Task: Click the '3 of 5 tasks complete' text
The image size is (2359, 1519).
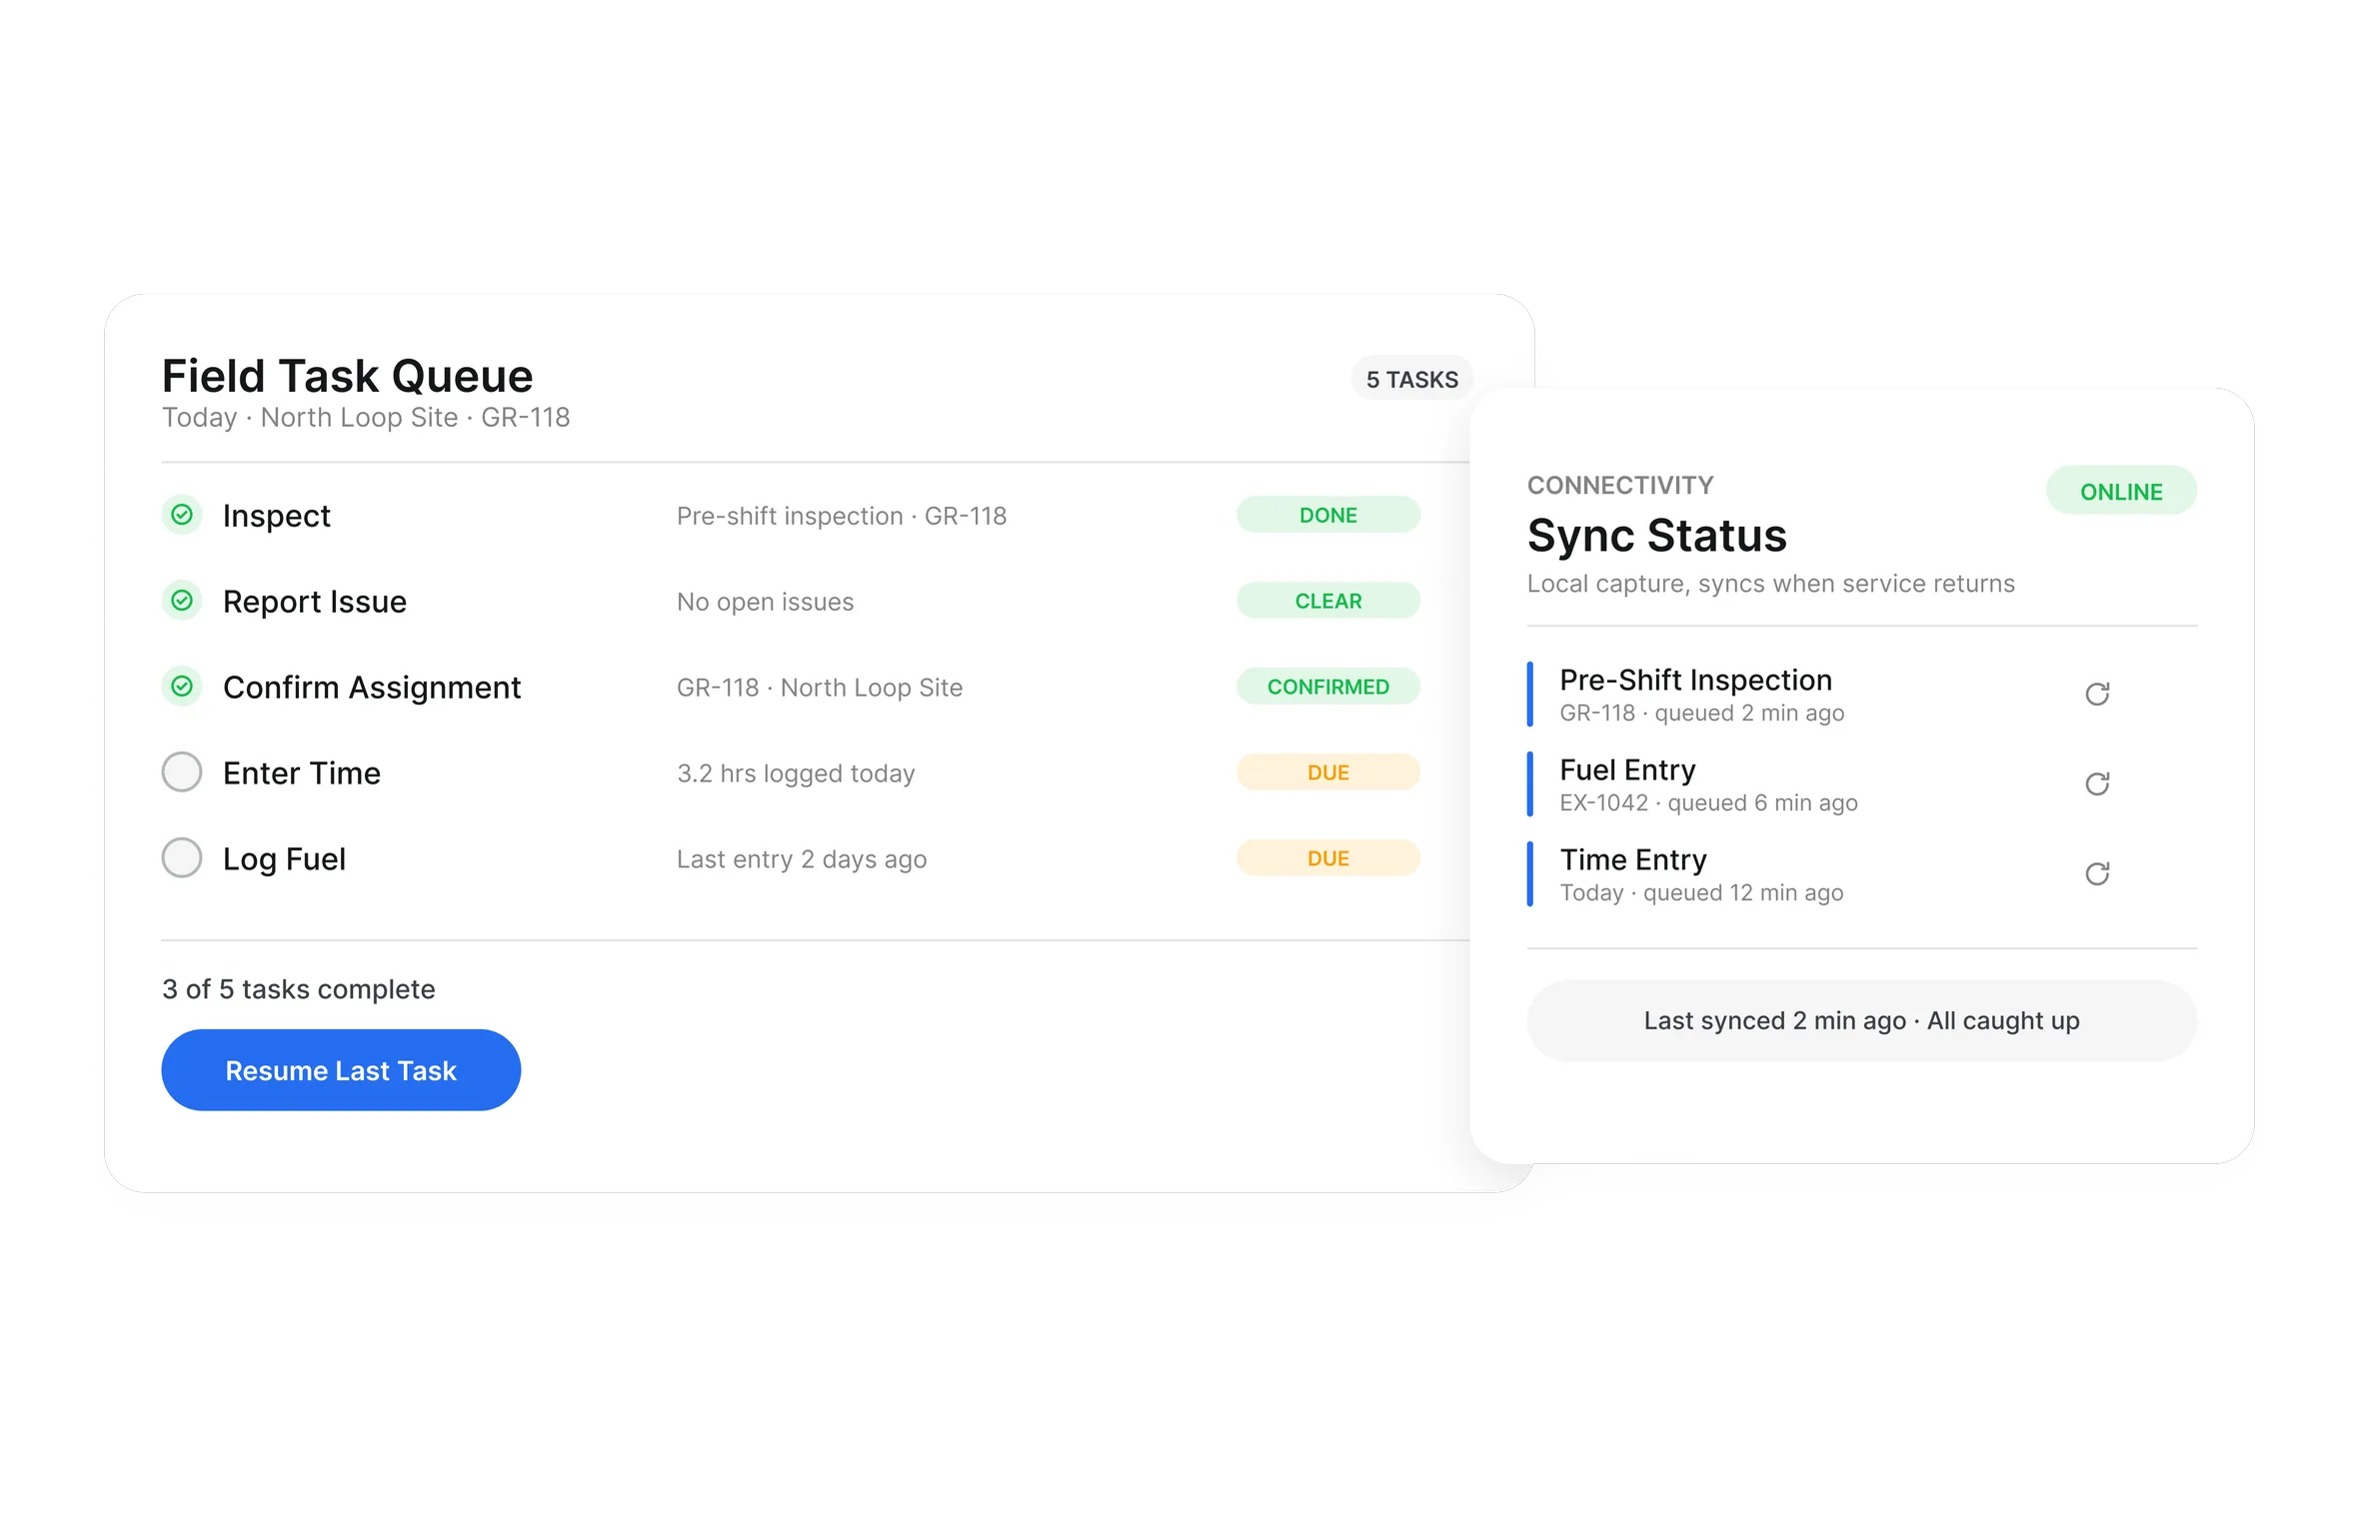Action: (x=298, y=989)
